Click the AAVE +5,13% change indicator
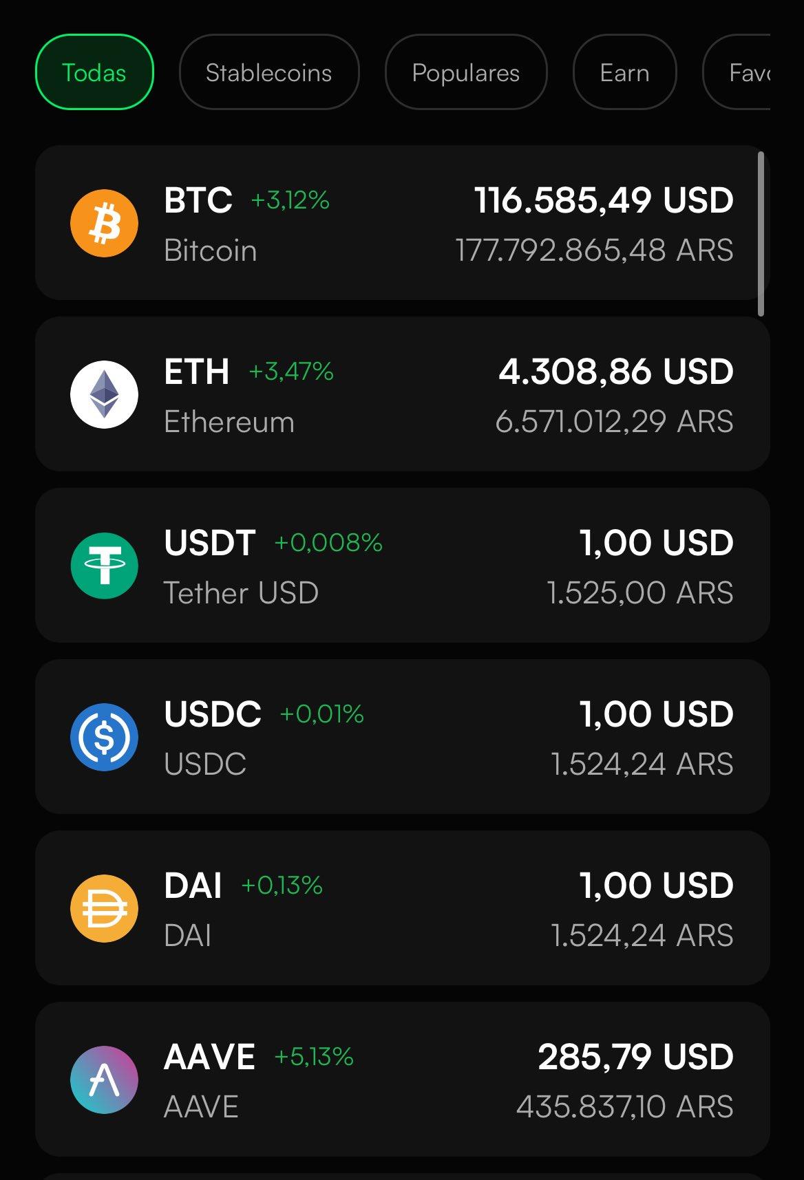The height and width of the screenshot is (1180, 804). [x=314, y=1056]
